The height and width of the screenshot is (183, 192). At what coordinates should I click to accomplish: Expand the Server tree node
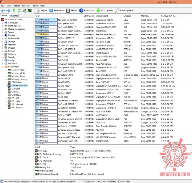pos(3,32)
